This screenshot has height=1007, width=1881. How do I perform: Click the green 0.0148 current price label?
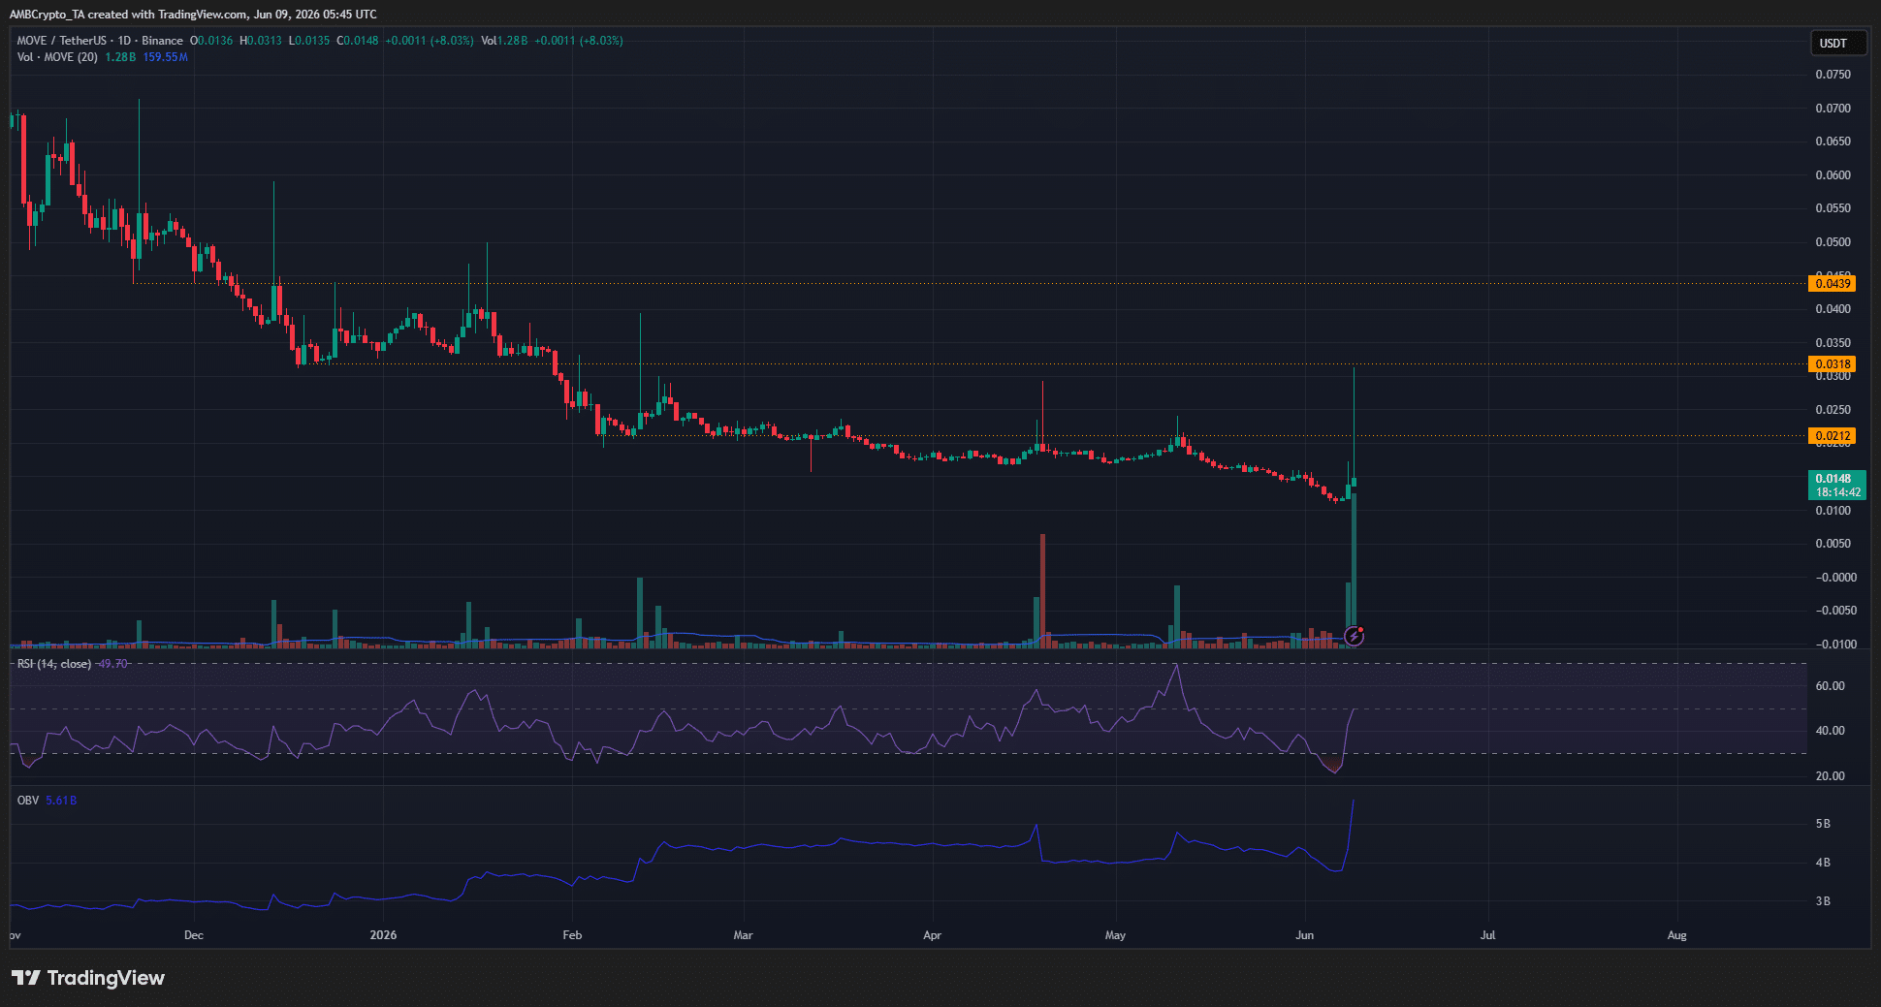pos(1833,479)
